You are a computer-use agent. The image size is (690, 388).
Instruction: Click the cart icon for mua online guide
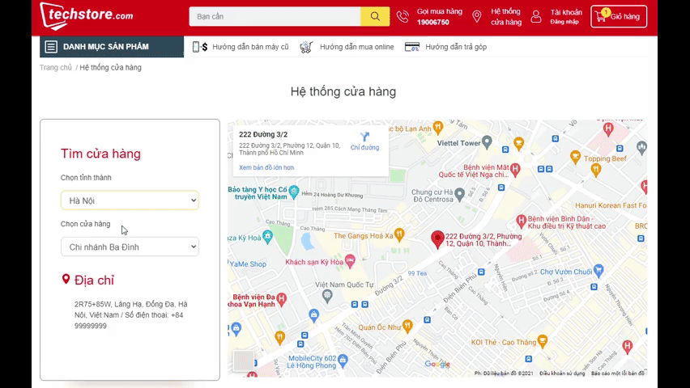[306, 47]
